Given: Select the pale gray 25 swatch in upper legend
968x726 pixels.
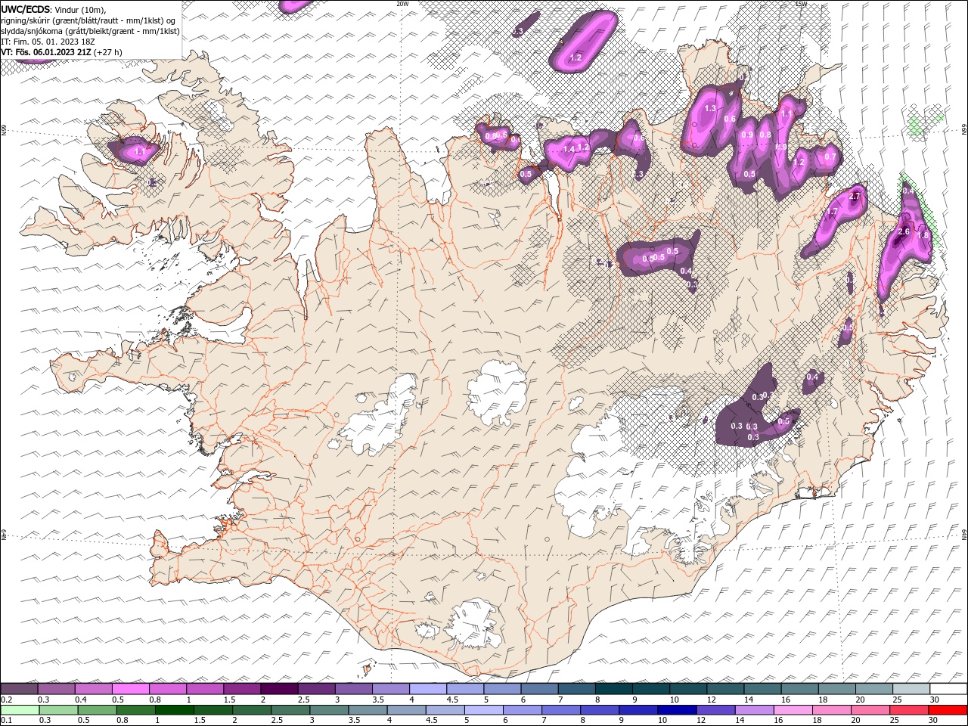Looking at the screenshot, I should [911, 689].
